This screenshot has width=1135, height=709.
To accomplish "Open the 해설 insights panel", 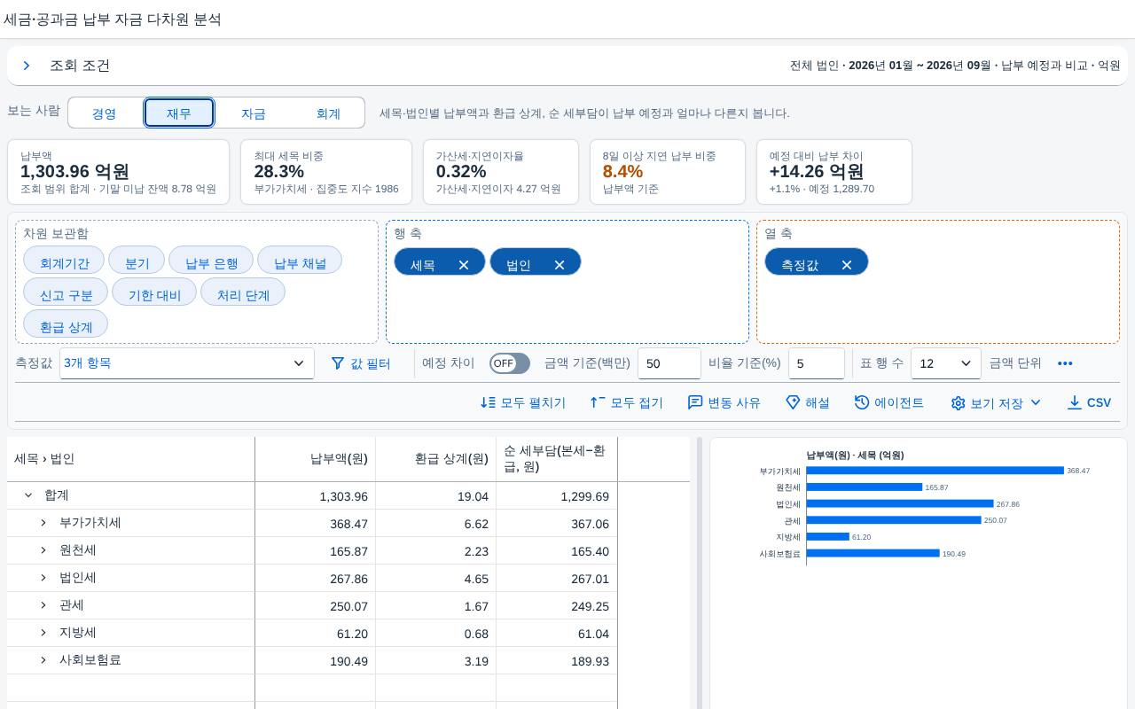I will (808, 402).
